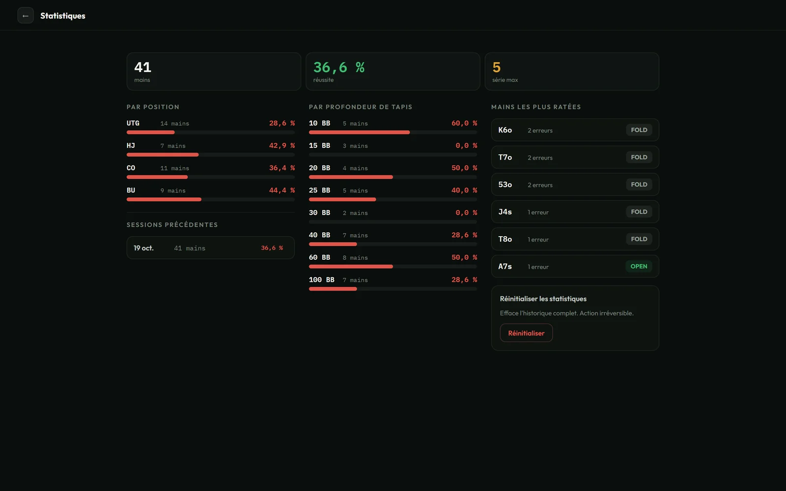Click the FOLD badge on K6o
This screenshot has height=491, width=786.
pyautogui.click(x=639, y=130)
